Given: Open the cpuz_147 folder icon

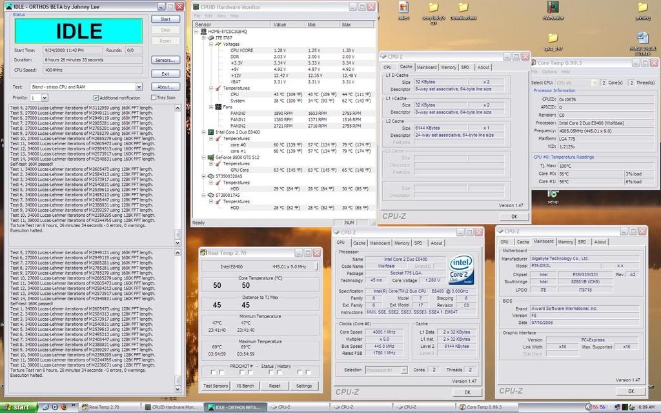Looking at the screenshot, I should coord(553,39).
